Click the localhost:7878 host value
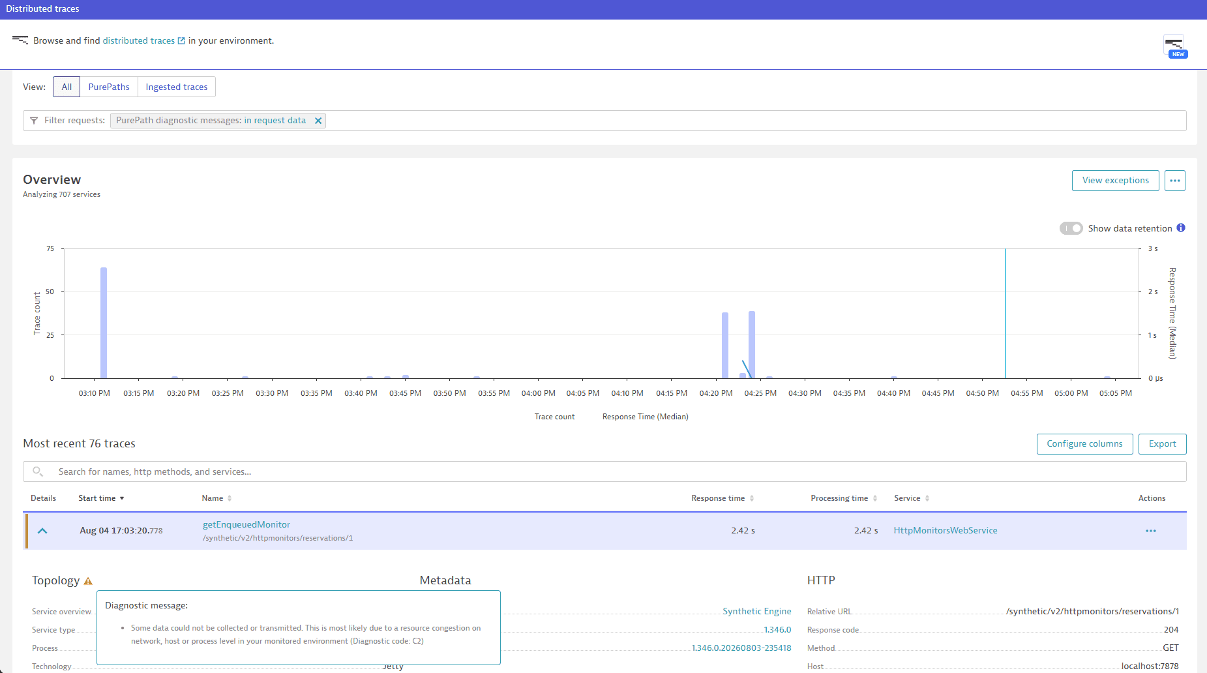The width and height of the screenshot is (1207, 673). point(1150,666)
